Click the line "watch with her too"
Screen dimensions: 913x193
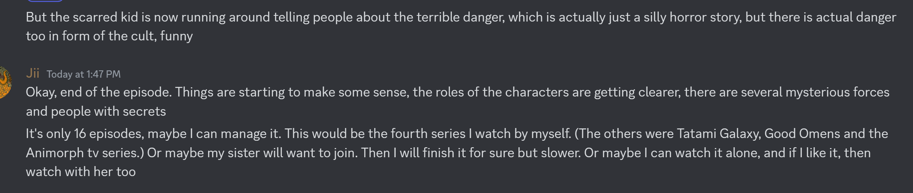81,172
